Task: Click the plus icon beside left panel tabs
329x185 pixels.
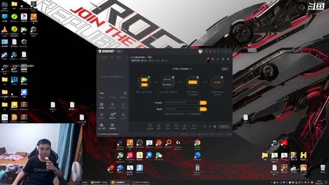Action: (x=127, y=57)
